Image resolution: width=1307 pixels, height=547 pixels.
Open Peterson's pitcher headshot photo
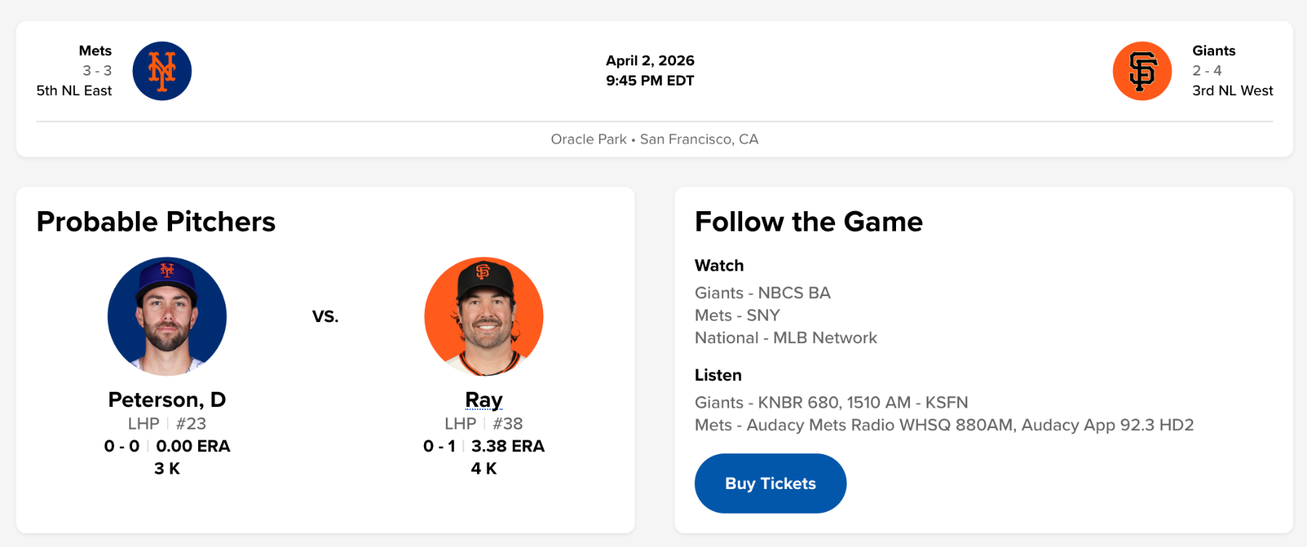pyautogui.click(x=167, y=316)
